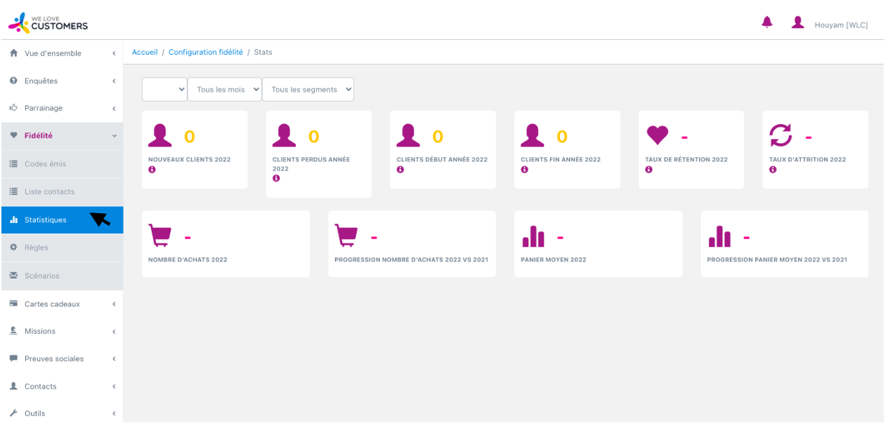Click info icon under Nouveaux Clients 2022

(152, 170)
